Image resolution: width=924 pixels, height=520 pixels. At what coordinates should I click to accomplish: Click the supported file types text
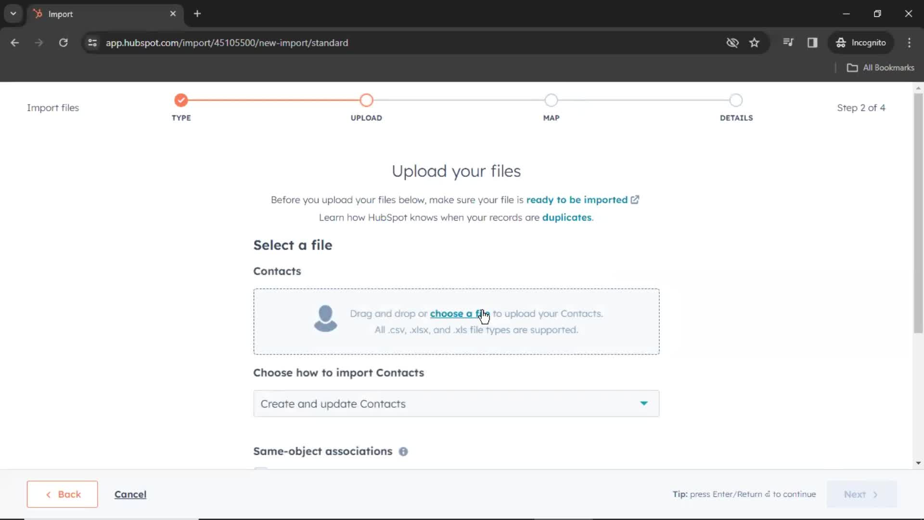coord(476,330)
